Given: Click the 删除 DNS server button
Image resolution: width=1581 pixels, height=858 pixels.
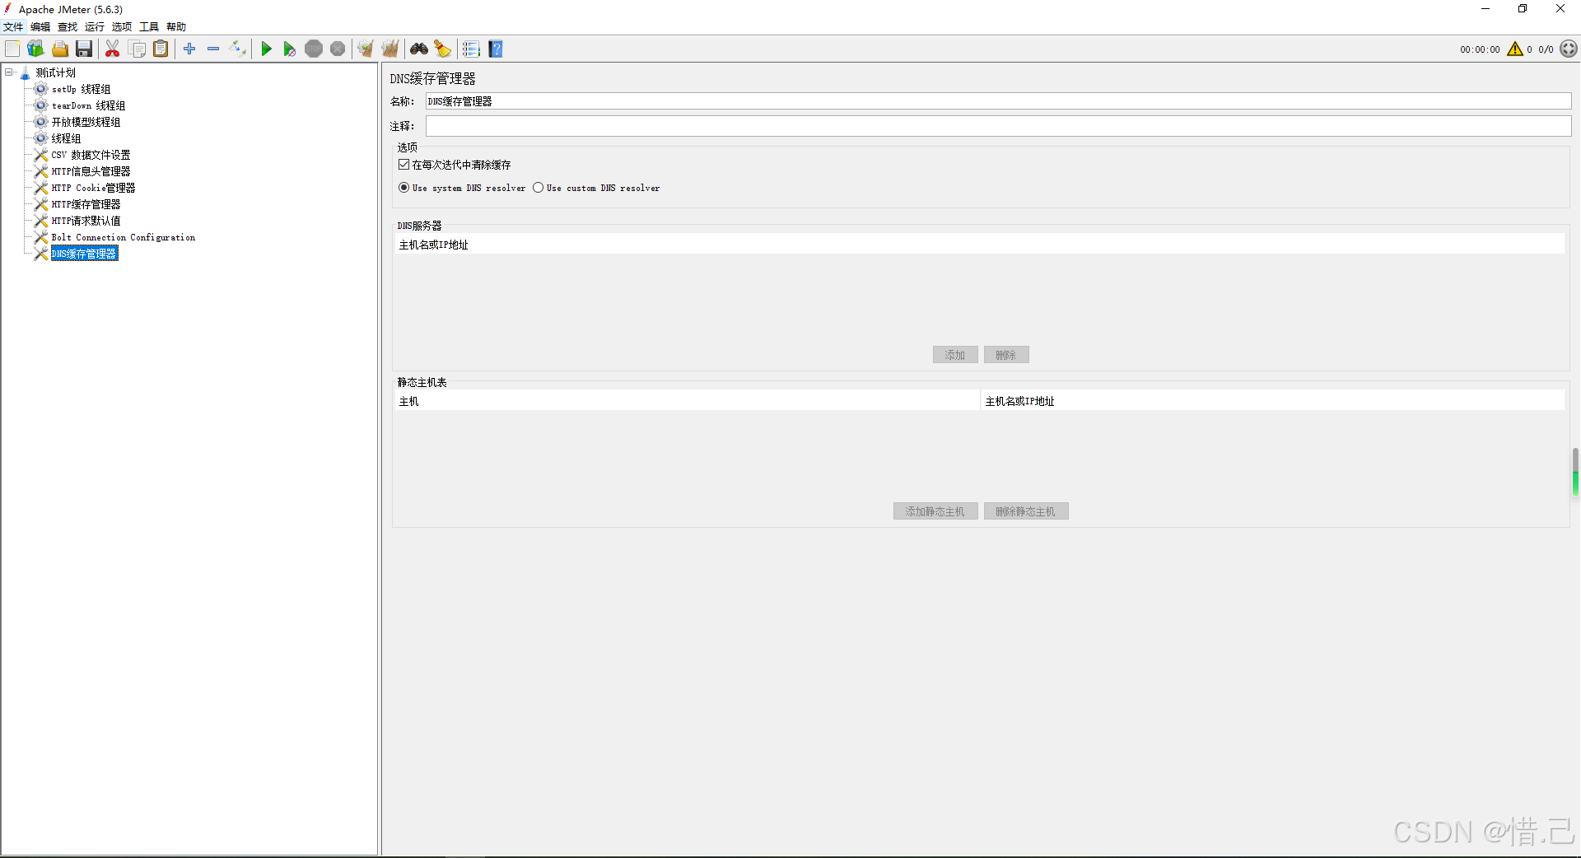Looking at the screenshot, I should click(1006, 355).
